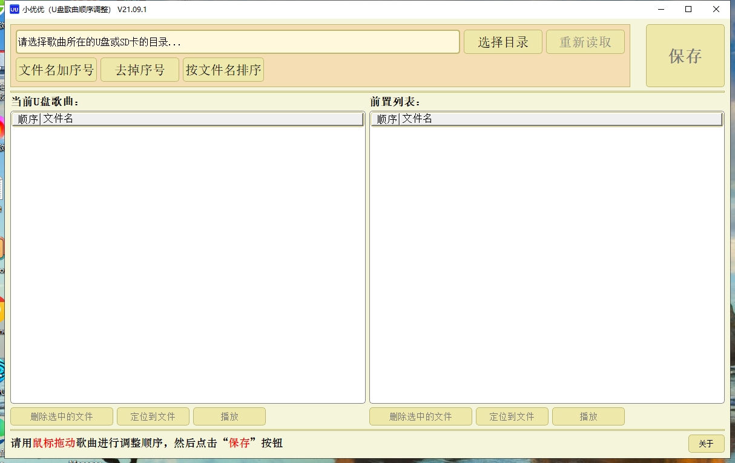735x463 pixels.
Task: Sort songs with 按文件名排序 button
Action: click(x=222, y=69)
